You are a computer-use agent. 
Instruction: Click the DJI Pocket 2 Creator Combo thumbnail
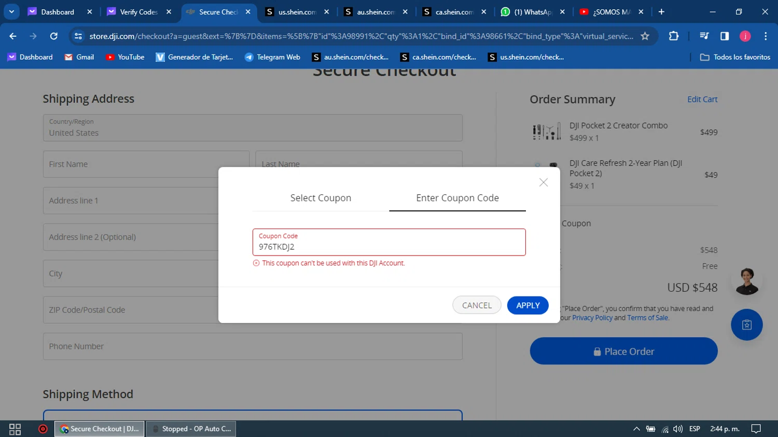[547, 132]
